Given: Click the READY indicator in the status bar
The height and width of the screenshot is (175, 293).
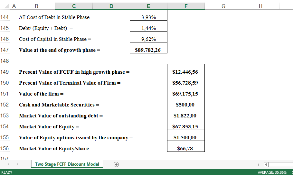Looking at the screenshot, I should 7,172.
